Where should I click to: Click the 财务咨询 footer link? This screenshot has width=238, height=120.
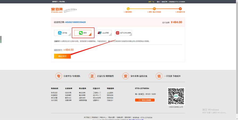pyautogui.click(x=110, y=95)
